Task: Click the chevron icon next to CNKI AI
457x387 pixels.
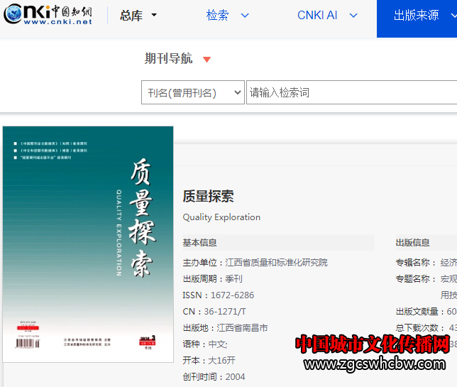Action: pos(353,16)
